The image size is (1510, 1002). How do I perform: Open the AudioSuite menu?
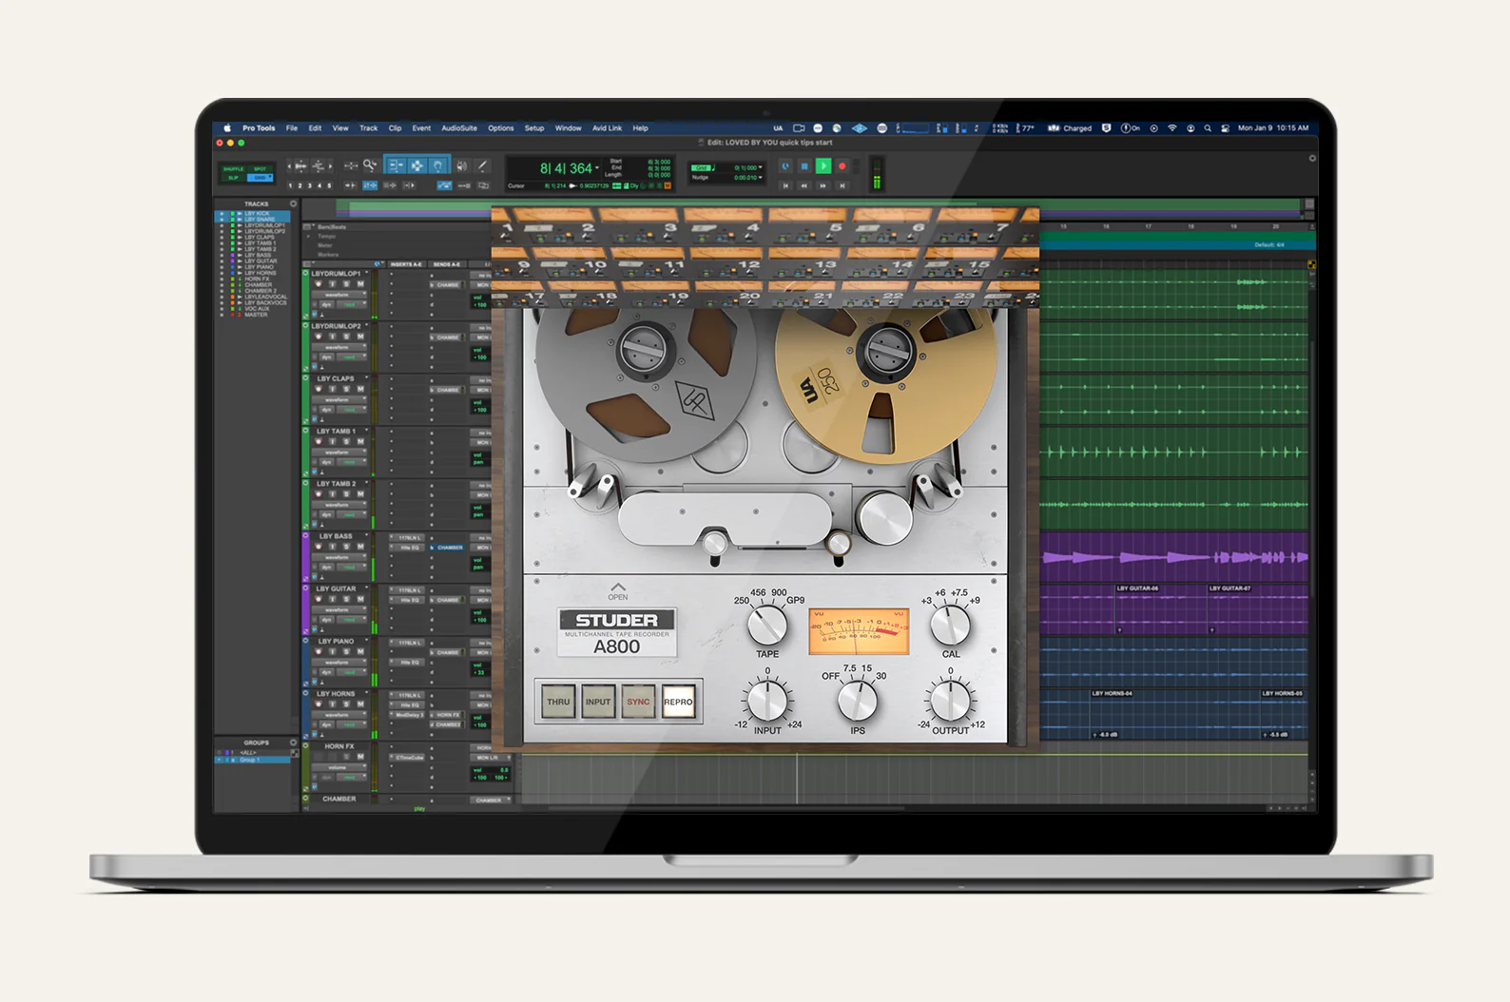pyautogui.click(x=458, y=128)
